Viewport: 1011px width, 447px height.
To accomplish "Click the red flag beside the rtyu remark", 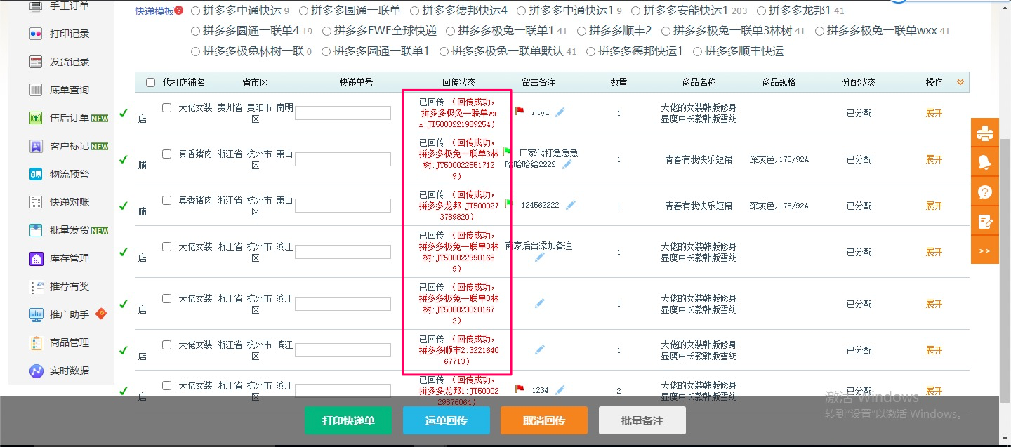I will (x=520, y=111).
